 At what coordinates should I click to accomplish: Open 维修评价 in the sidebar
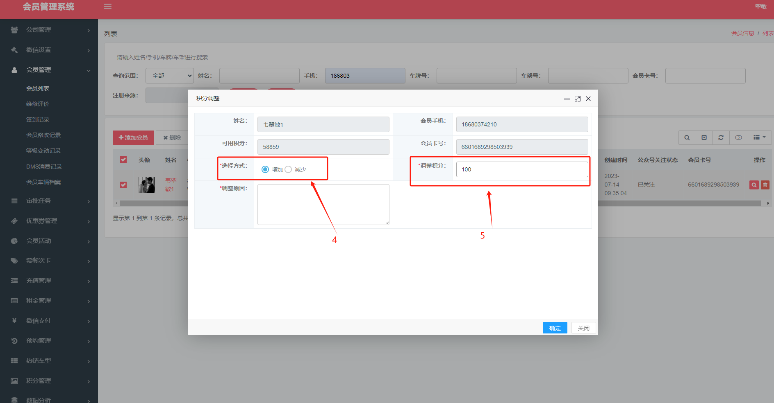click(38, 104)
